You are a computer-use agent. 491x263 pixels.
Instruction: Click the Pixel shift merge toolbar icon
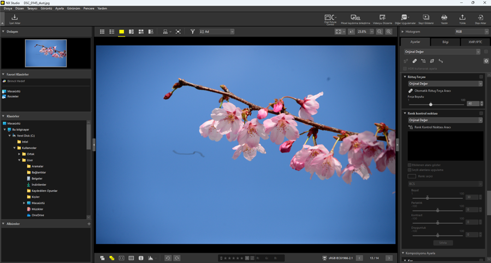tap(355, 18)
